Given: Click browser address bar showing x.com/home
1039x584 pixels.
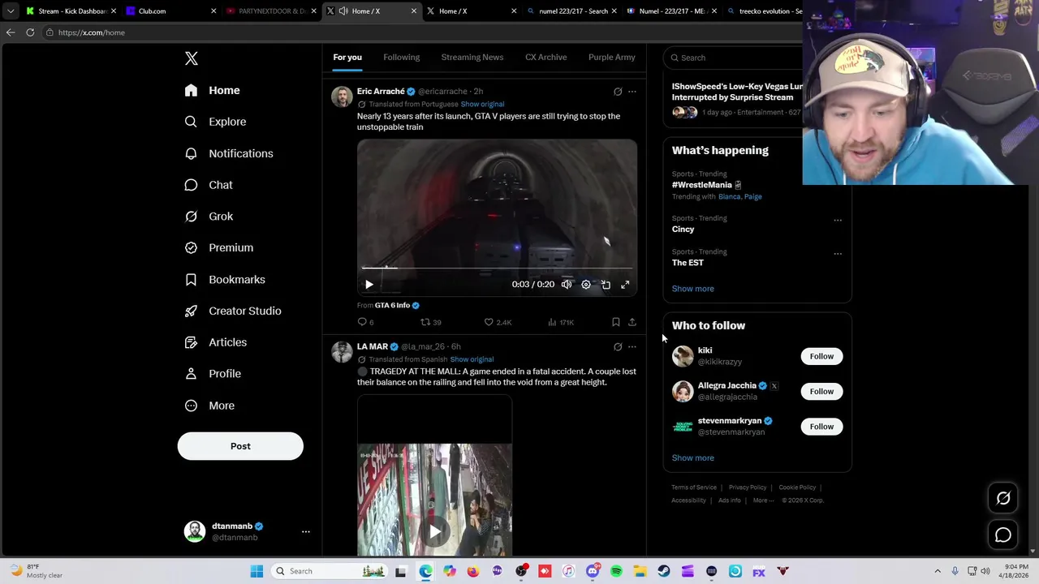Looking at the screenshot, I should (422, 32).
